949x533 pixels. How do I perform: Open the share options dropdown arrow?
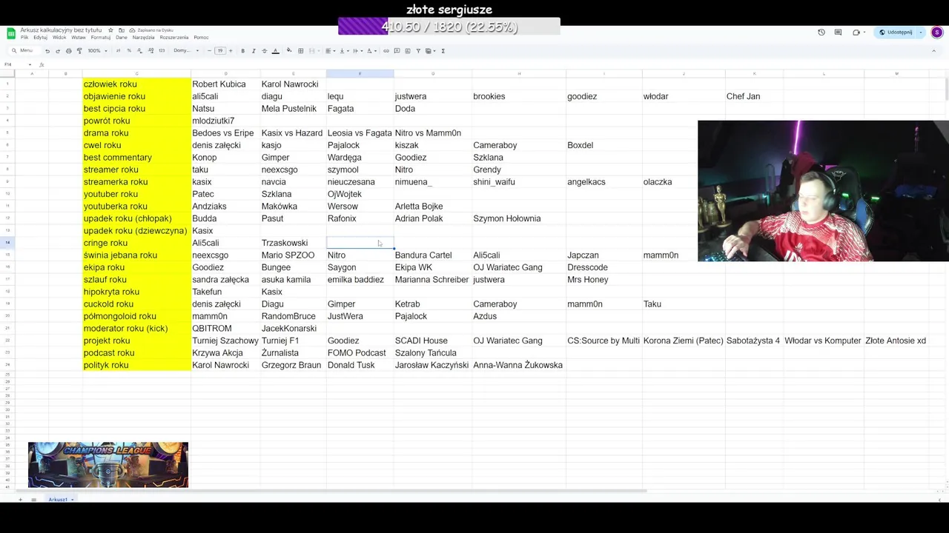(x=921, y=33)
